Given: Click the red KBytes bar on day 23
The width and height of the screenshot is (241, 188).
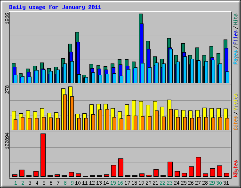Looking at the screenshot, I should pyautogui.click(x=170, y=169).
